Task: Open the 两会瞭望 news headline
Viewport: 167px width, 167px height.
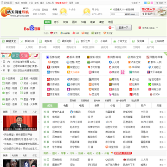Action: pos(19,135)
